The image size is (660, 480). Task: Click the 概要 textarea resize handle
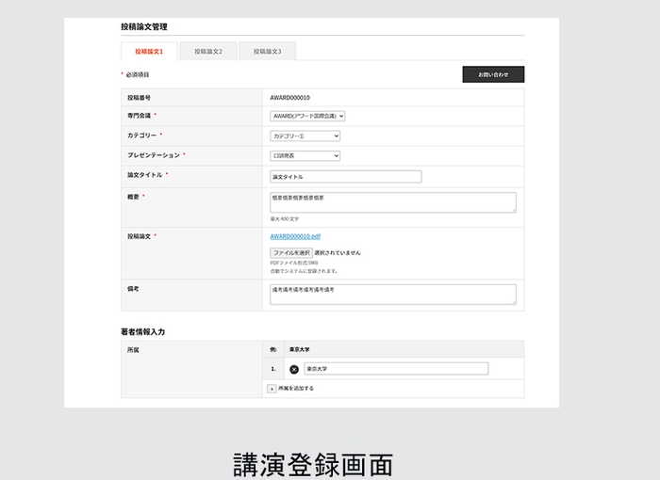pos(513,210)
